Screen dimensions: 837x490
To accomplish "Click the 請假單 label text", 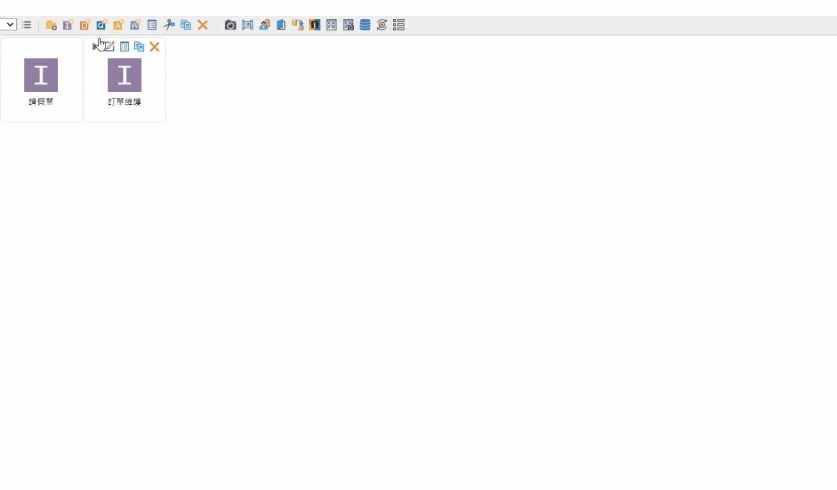I will 41,102.
